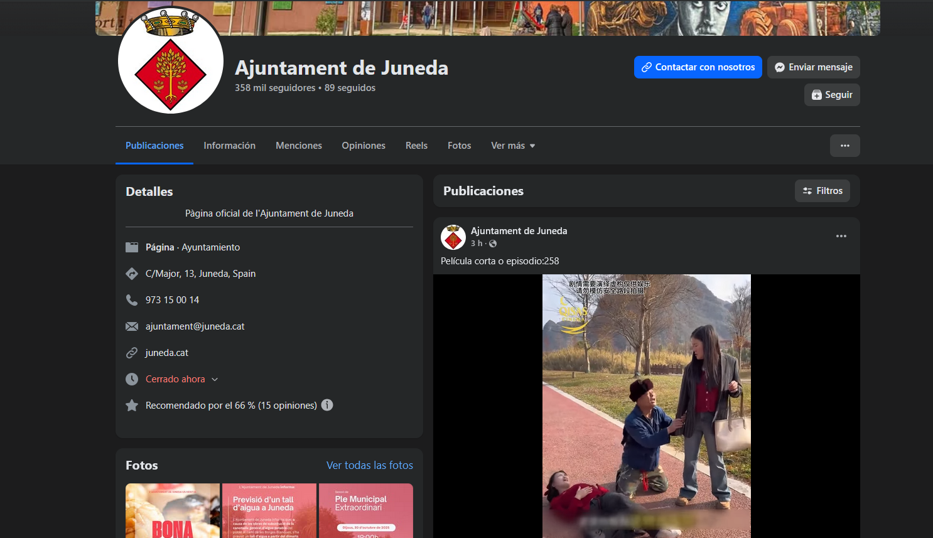Screen dimensions: 933x538
Task: Follow the page with Seguir
Action: click(x=832, y=95)
